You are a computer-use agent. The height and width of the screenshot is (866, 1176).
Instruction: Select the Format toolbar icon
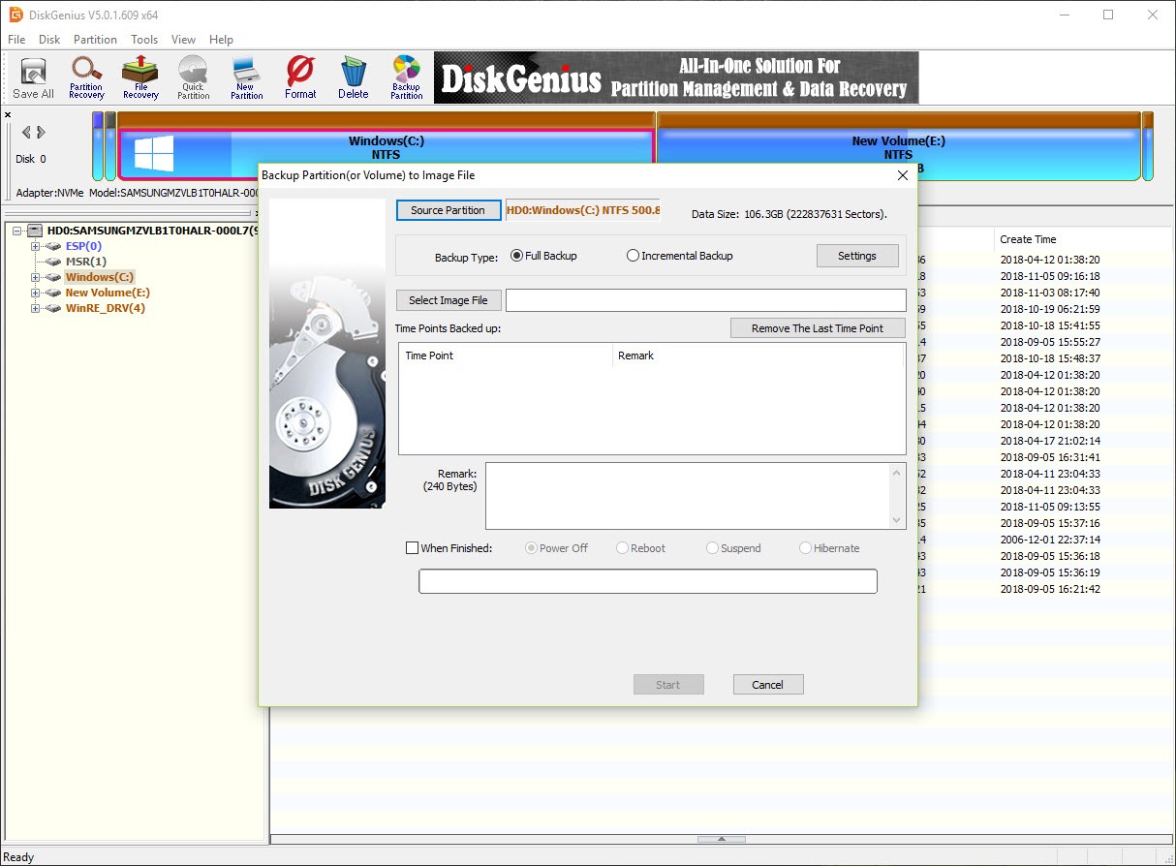300,77
